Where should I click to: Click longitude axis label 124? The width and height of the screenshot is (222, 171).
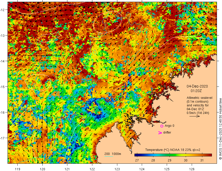pyautogui.click(x=142, y=169)
